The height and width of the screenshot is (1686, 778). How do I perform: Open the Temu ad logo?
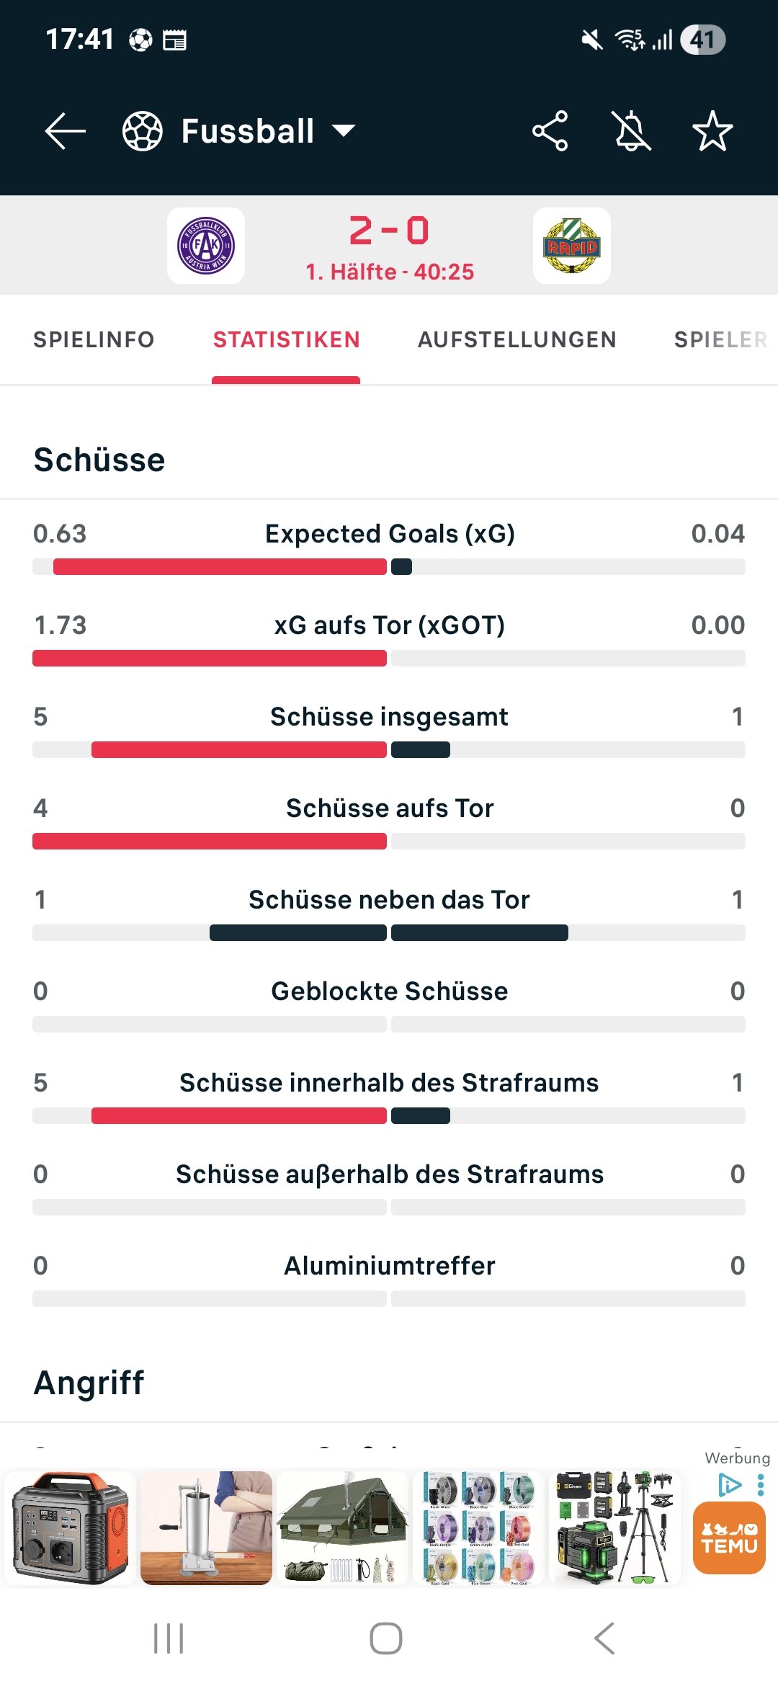(729, 1538)
